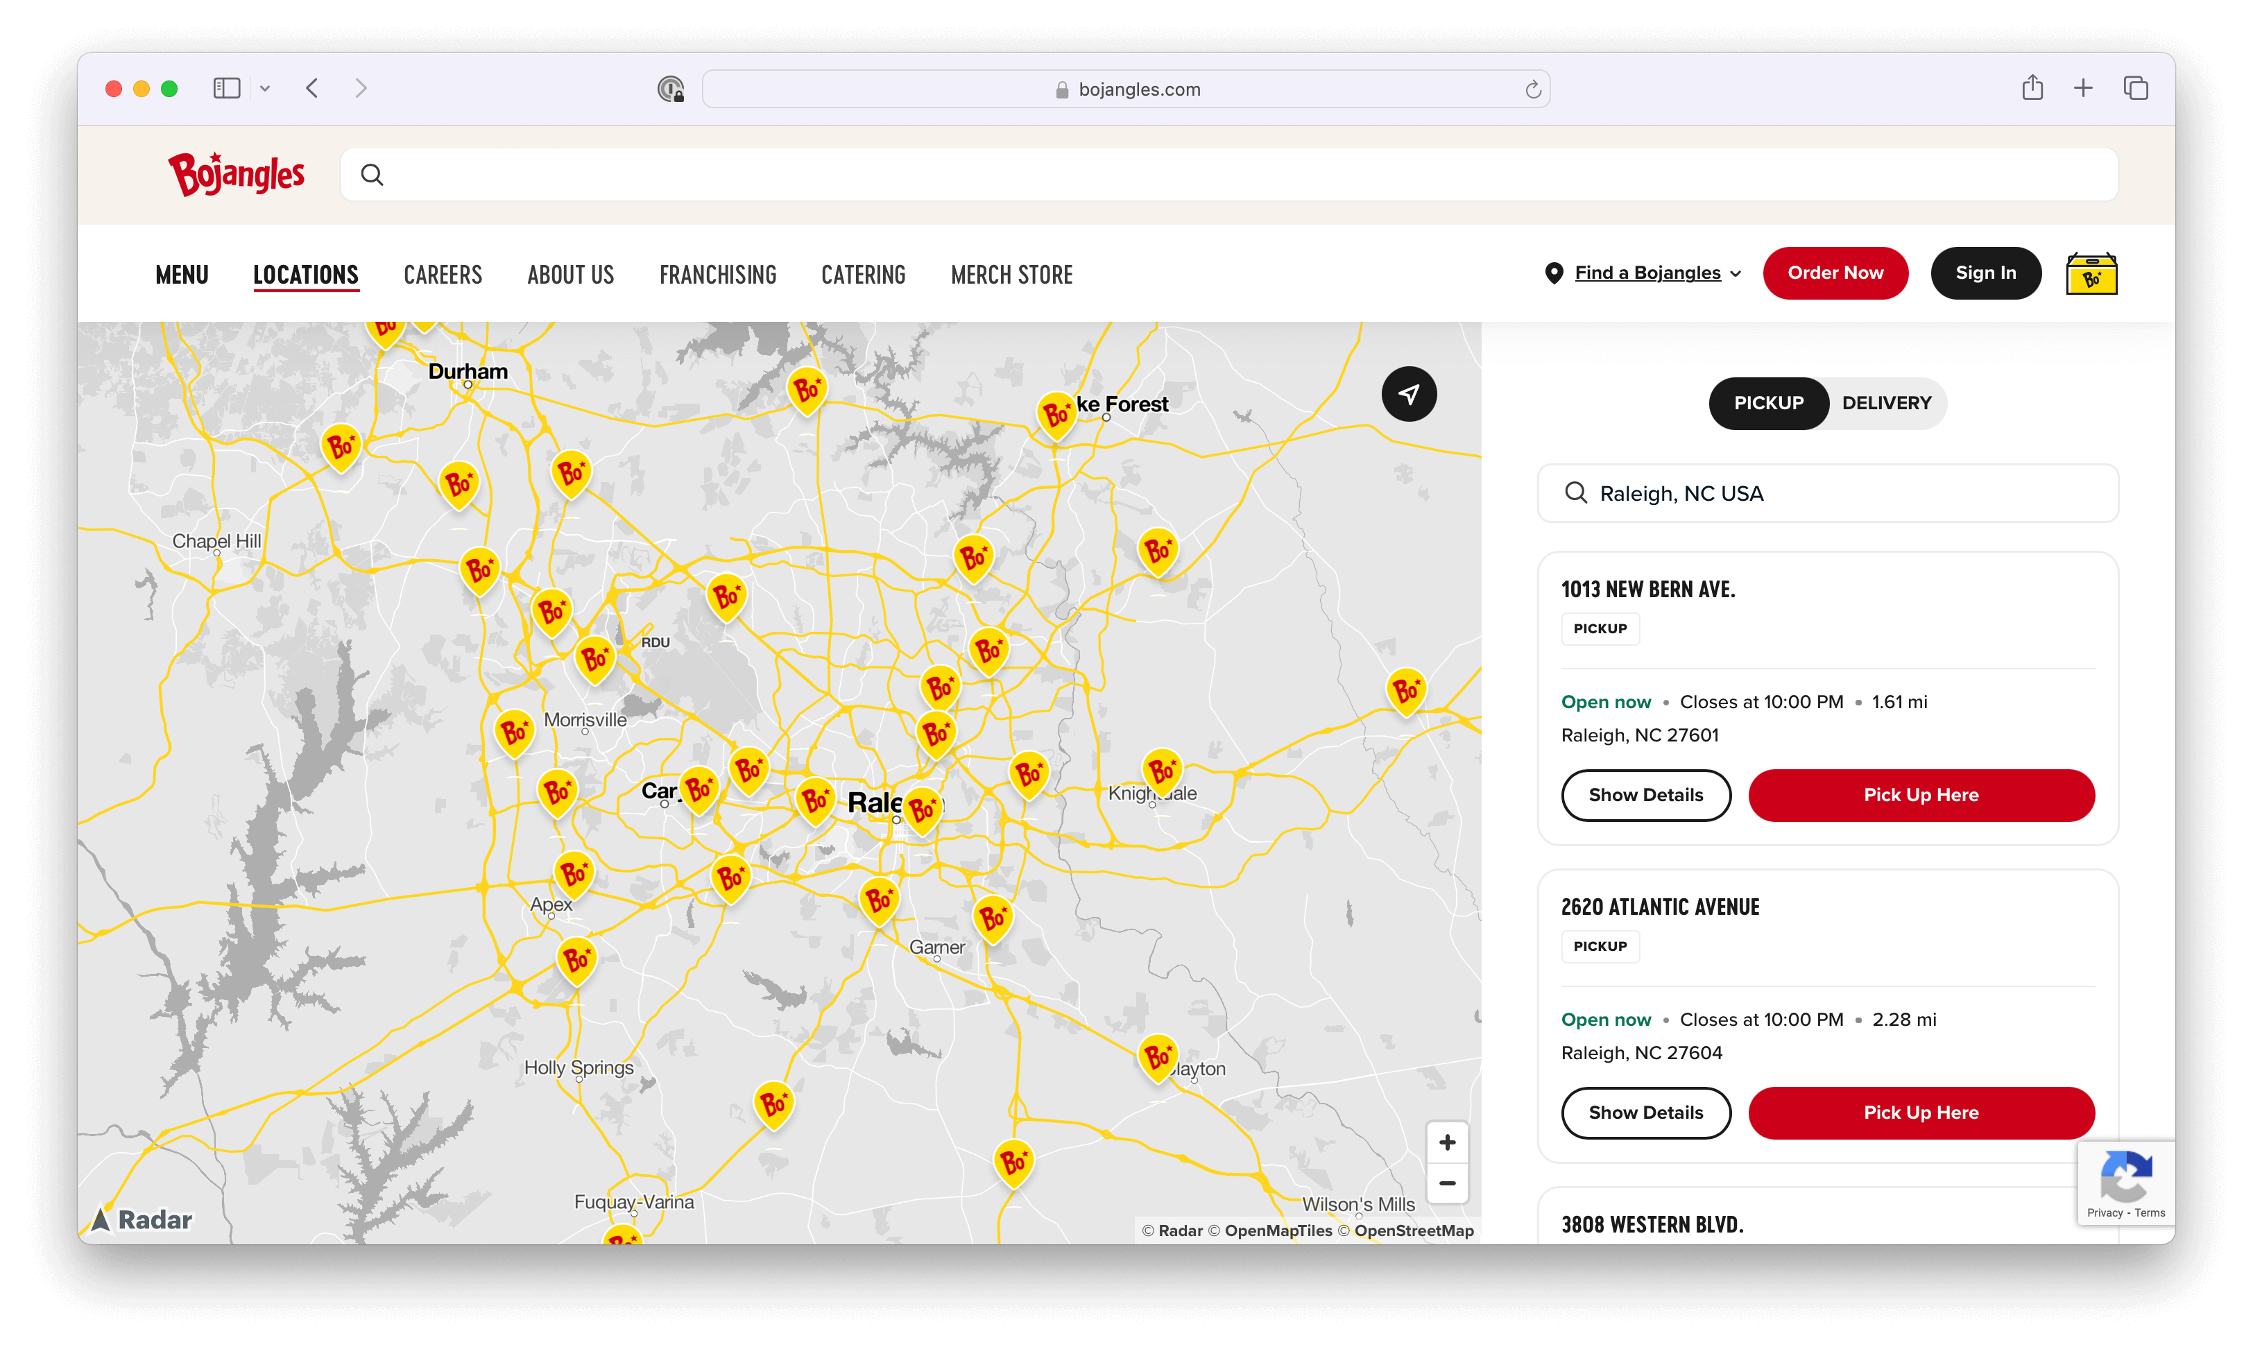Viewport: 2253px width, 1347px height.
Task: Click the 1013 NEW BERN AVE. heading
Action: [x=1647, y=590]
